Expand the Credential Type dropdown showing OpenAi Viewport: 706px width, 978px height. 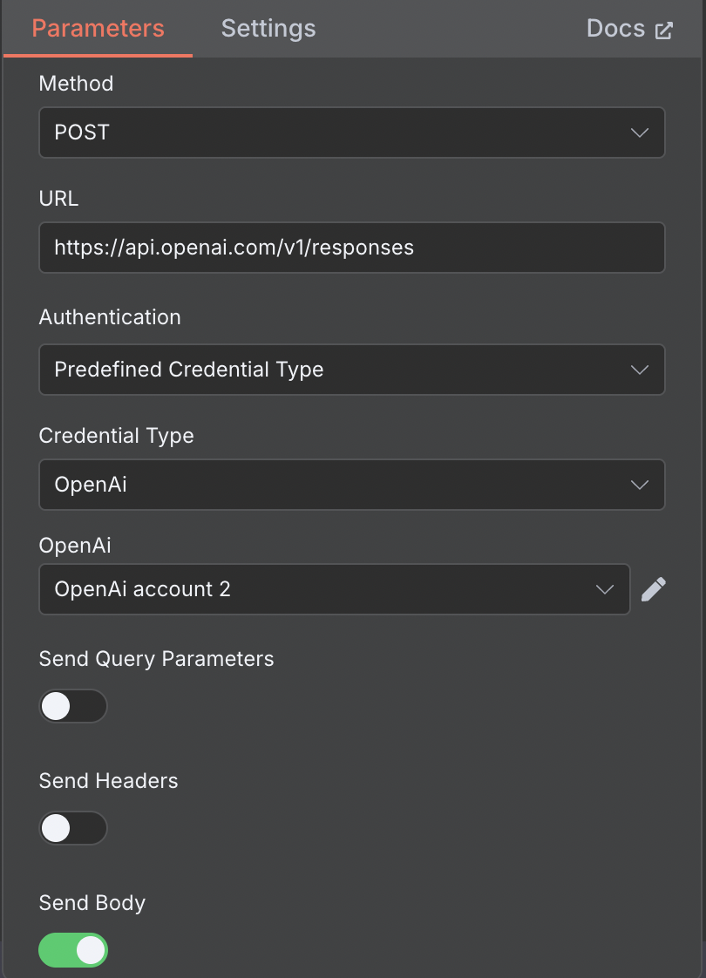pos(352,485)
